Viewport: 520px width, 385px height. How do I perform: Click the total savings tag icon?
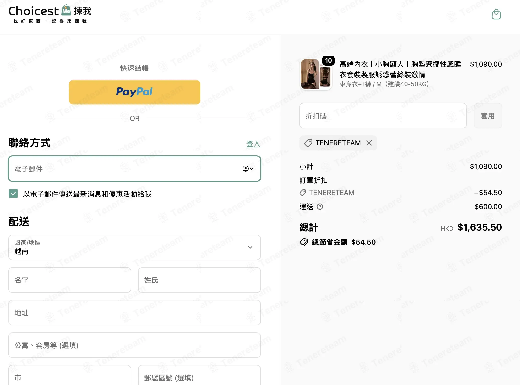point(304,242)
